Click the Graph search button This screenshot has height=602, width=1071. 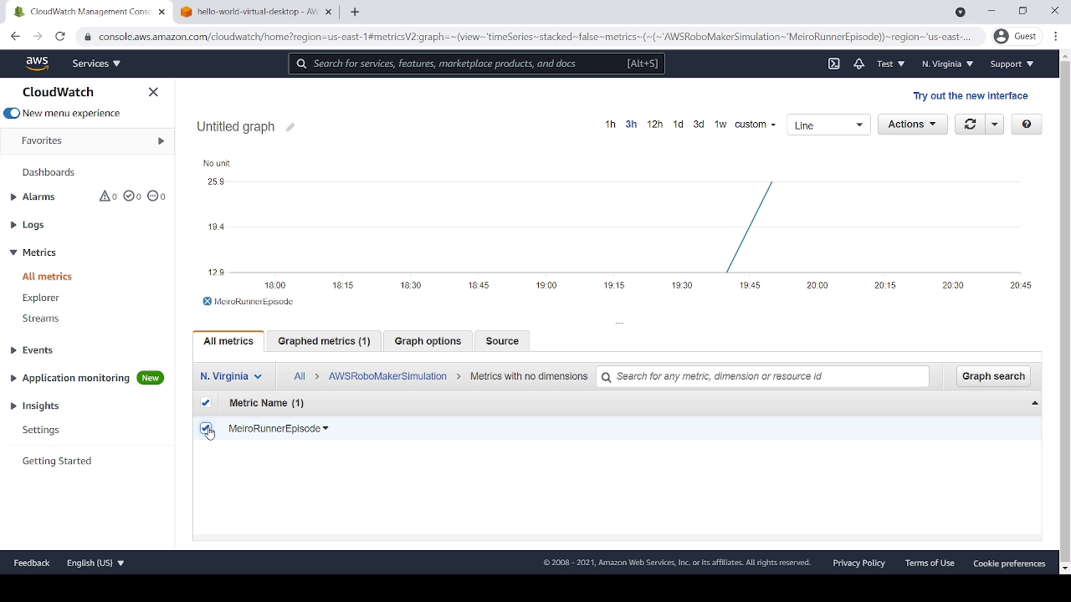click(x=993, y=376)
